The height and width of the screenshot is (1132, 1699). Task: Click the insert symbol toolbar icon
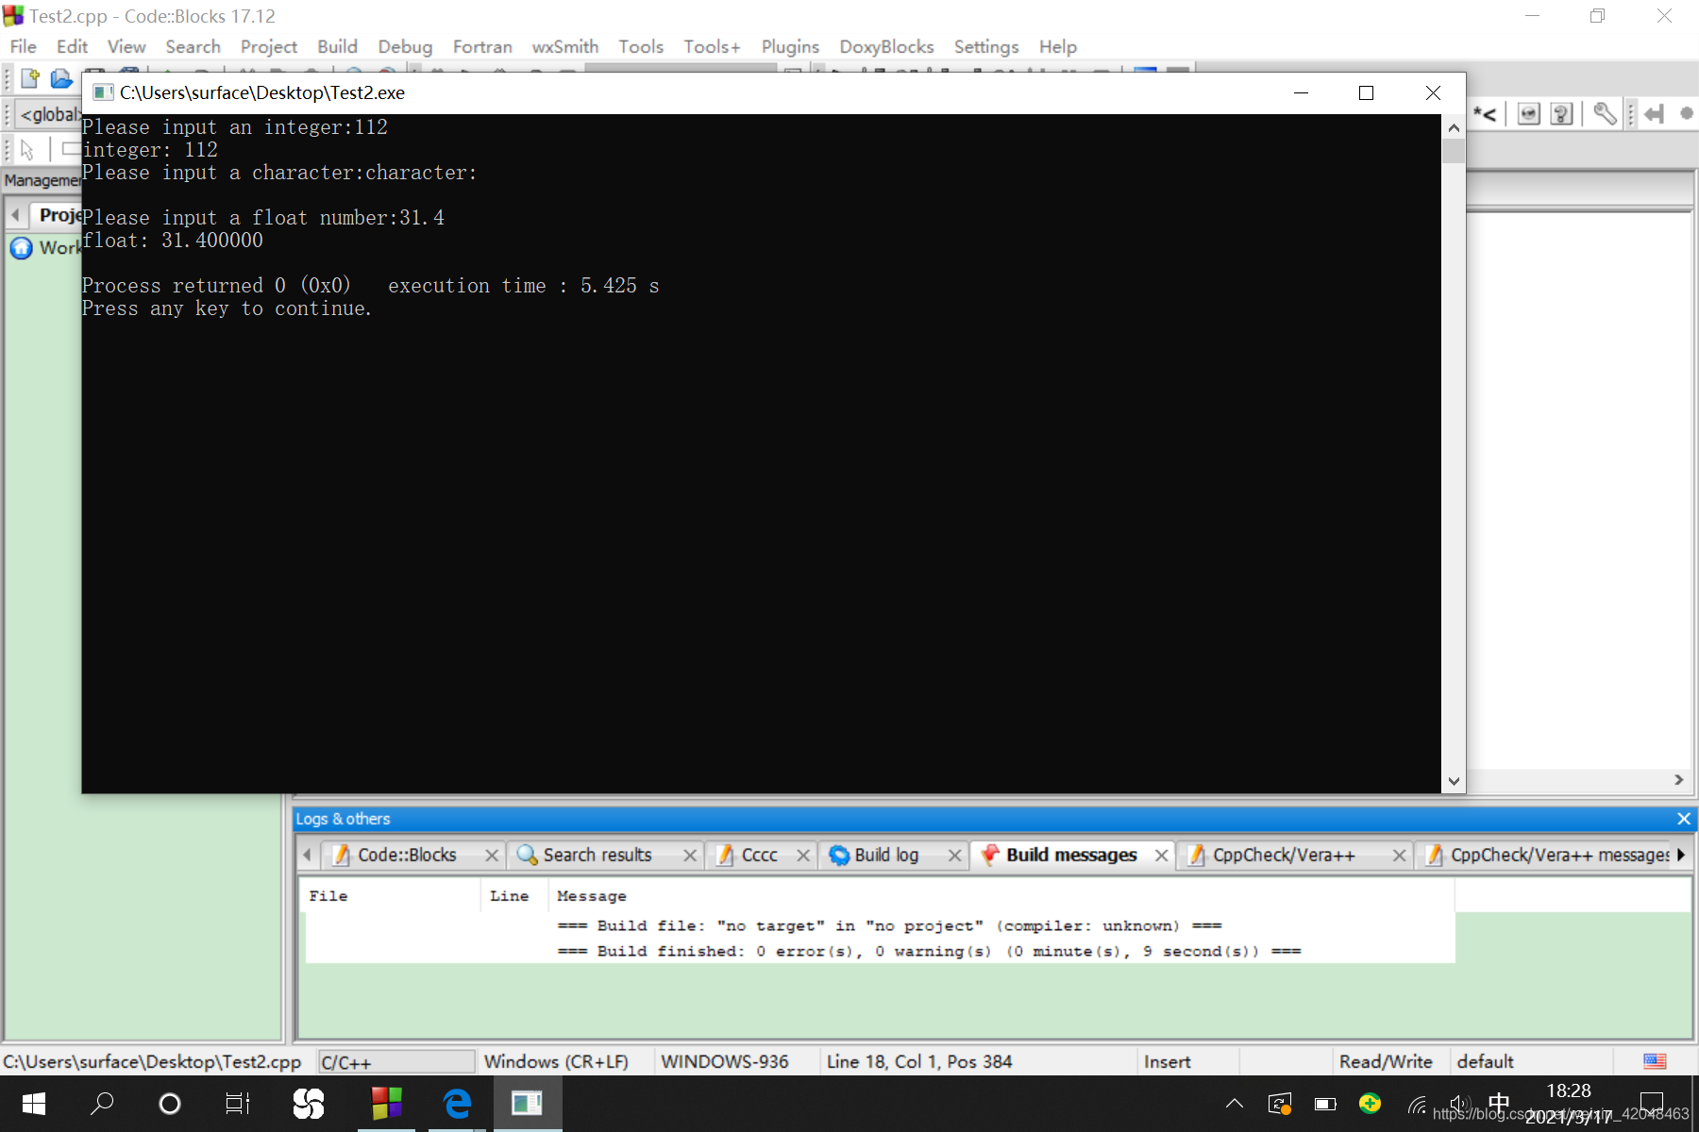click(1527, 113)
